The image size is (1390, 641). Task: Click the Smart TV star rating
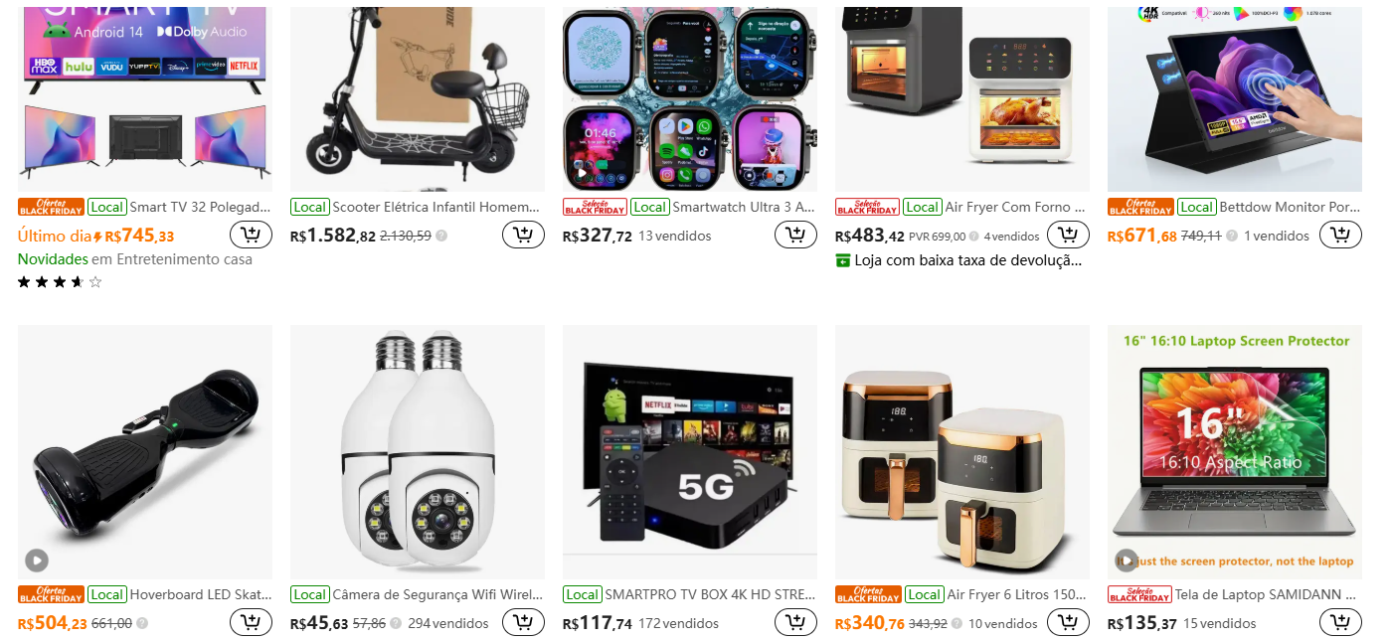click(60, 282)
